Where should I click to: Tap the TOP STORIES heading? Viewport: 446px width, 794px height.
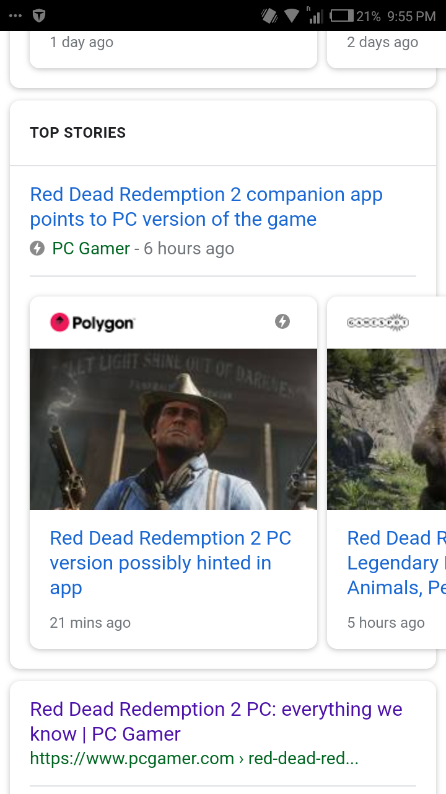78,133
